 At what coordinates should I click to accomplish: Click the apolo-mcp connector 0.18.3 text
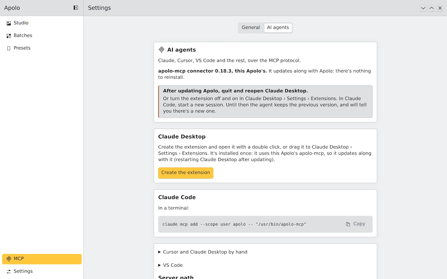[213, 71]
